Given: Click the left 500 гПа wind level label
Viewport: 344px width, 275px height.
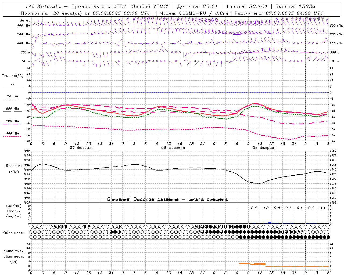Looking at the screenshot, I should tap(24, 26).
